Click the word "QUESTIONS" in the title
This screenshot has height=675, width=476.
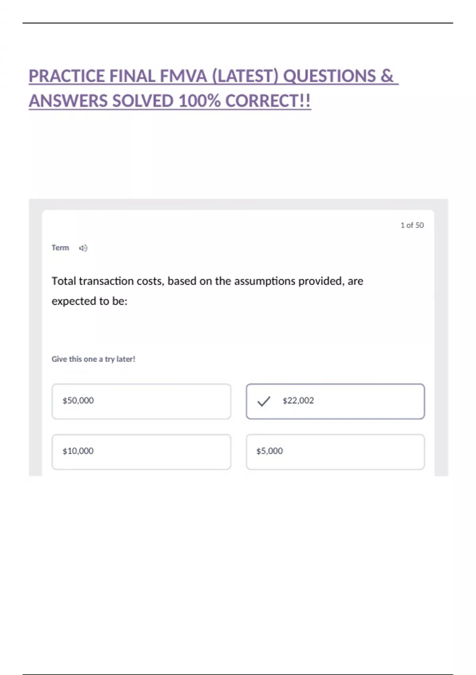point(329,76)
